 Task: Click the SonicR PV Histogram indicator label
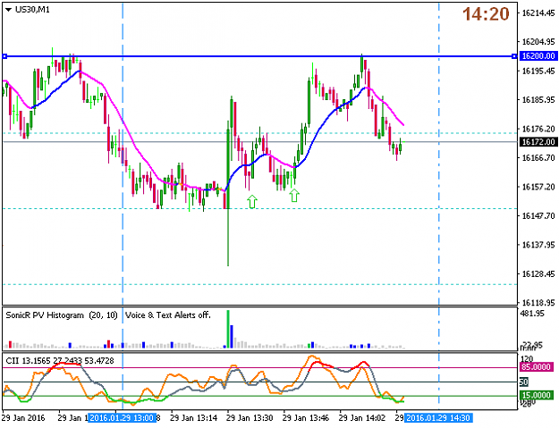click(x=62, y=315)
